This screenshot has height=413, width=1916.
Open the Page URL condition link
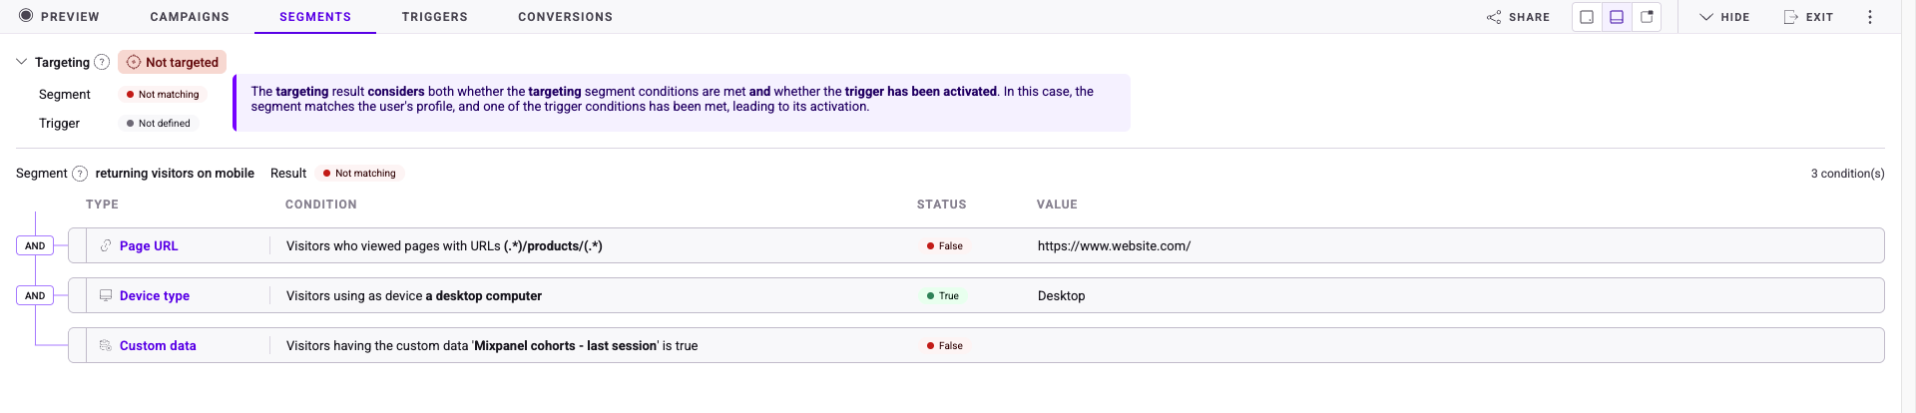pyautogui.click(x=149, y=245)
